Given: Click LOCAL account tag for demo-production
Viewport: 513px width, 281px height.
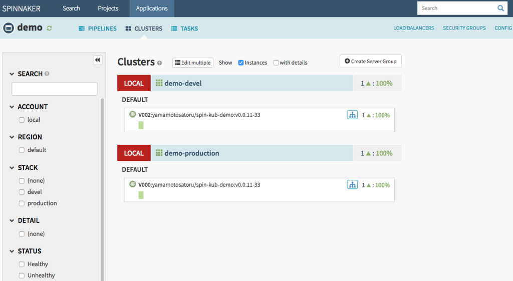Looking at the screenshot, I should tap(134, 153).
